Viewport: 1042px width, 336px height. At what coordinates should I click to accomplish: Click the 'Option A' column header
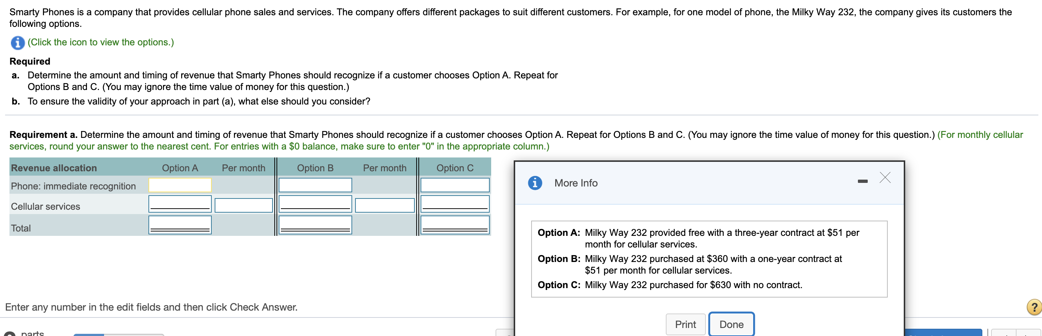(180, 168)
